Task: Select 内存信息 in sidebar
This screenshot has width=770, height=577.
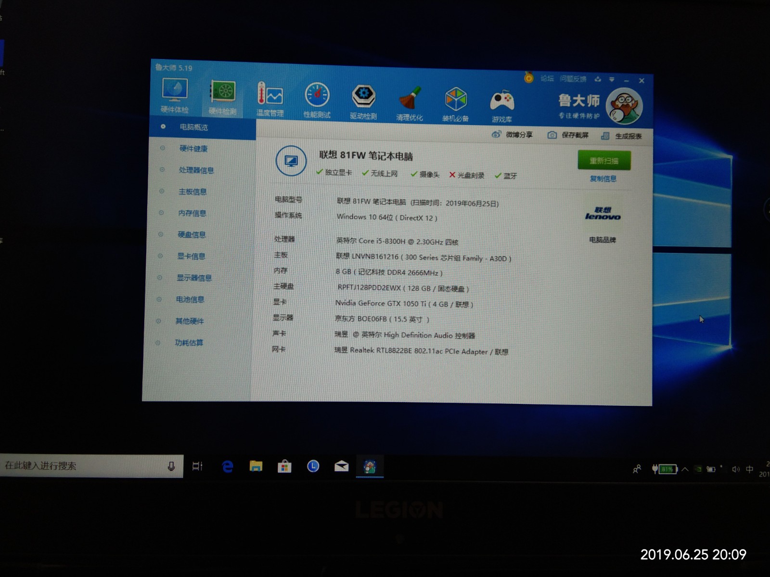Action: pos(192,213)
